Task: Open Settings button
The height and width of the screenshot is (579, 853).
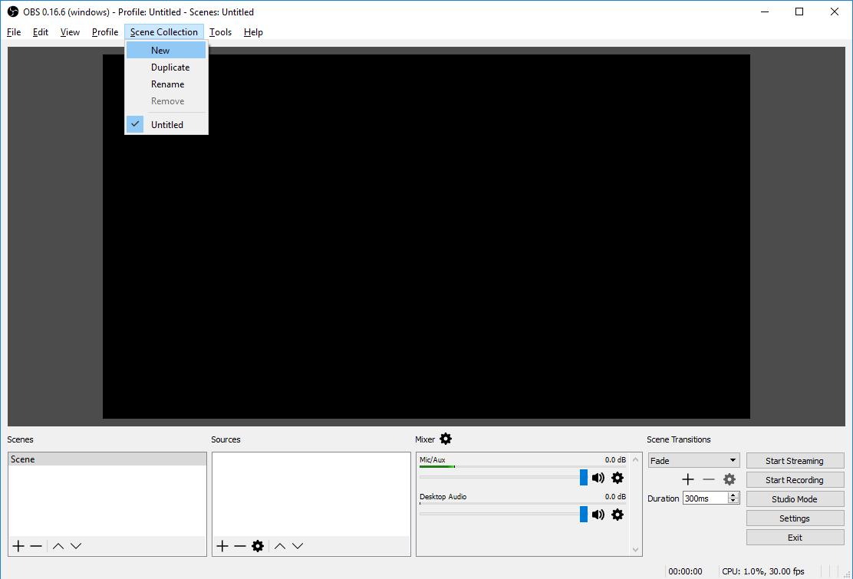Action: pyautogui.click(x=795, y=518)
